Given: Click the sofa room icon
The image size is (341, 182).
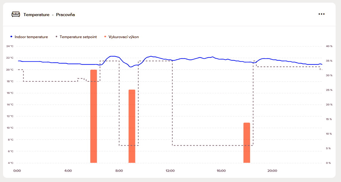Looking at the screenshot, I should pos(15,14).
